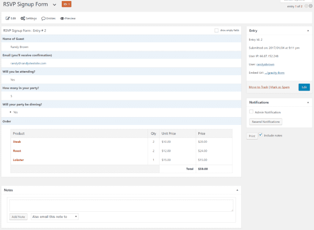This screenshot has height=230, width=314.
Task: Open the Edit form toolbar item
Action: click(11, 18)
